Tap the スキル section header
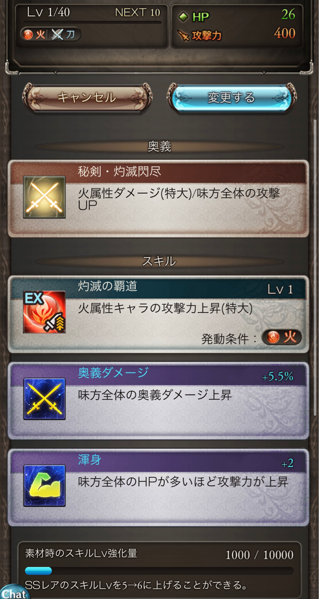The height and width of the screenshot is (599, 319). pyautogui.click(x=159, y=261)
